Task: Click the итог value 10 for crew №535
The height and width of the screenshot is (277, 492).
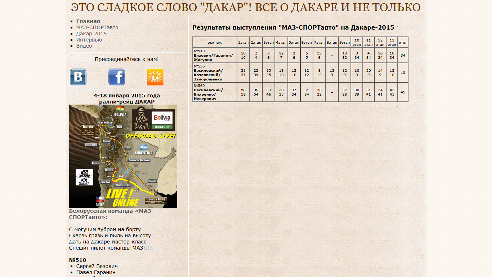Action: tap(403, 72)
